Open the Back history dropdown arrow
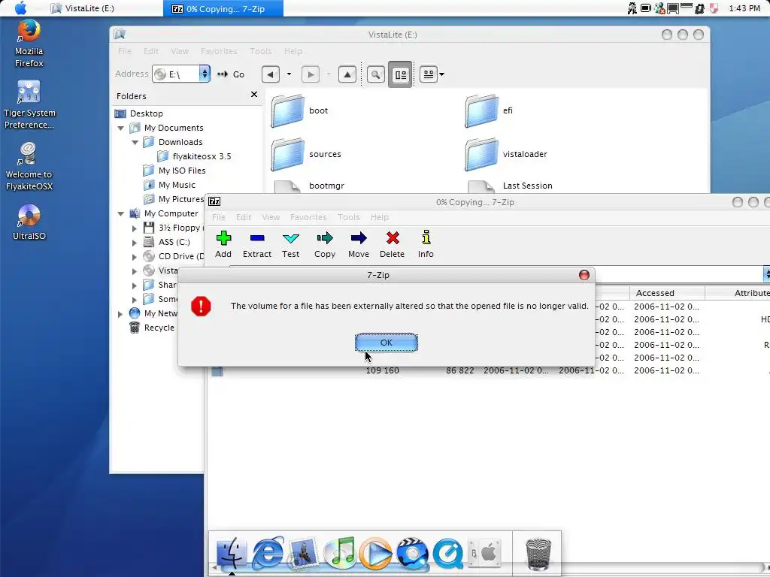This screenshot has height=577, width=770. 289,74
